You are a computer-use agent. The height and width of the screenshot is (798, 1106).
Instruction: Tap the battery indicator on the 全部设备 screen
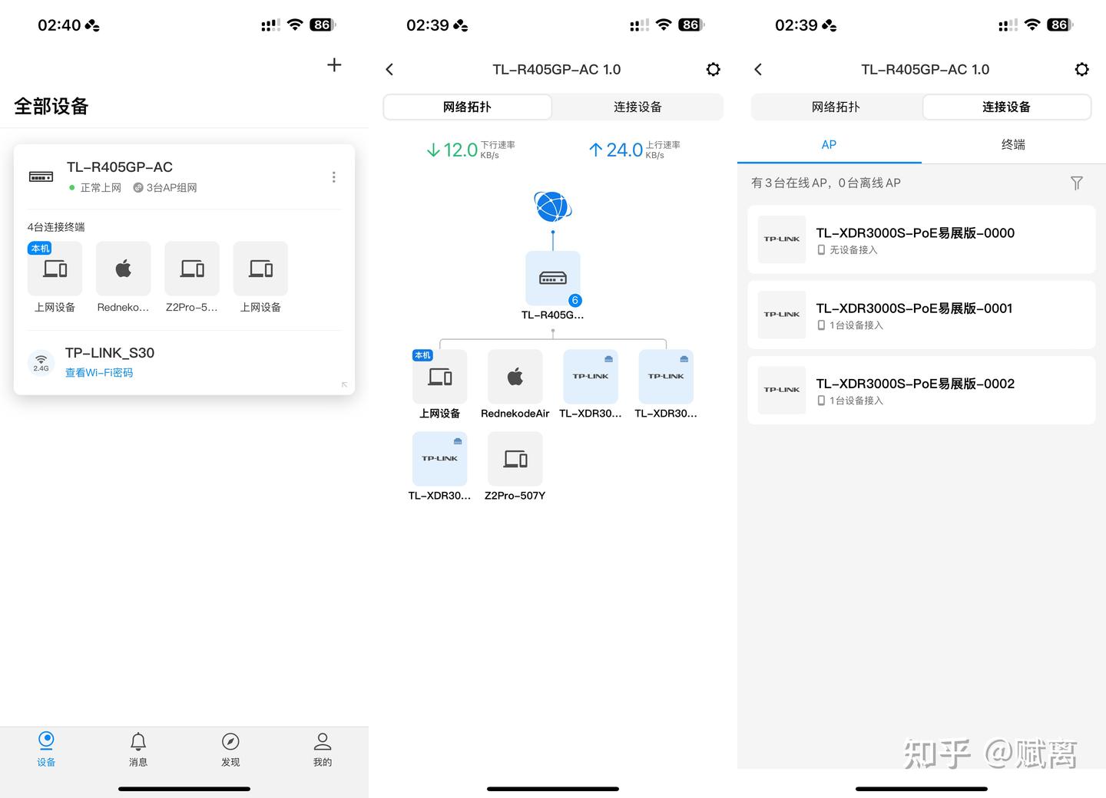(x=323, y=25)
